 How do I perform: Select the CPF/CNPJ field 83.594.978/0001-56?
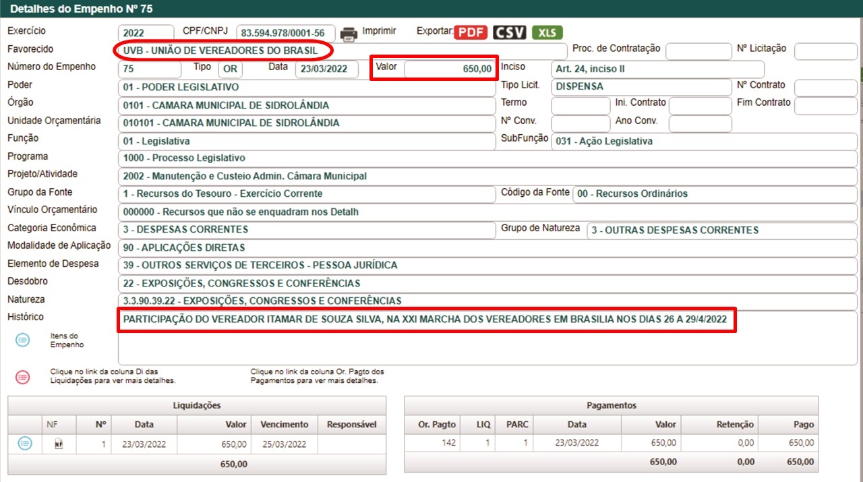(286, 34)
